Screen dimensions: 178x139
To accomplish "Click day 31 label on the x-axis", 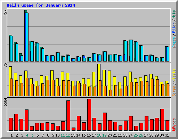I will (167, 135).
